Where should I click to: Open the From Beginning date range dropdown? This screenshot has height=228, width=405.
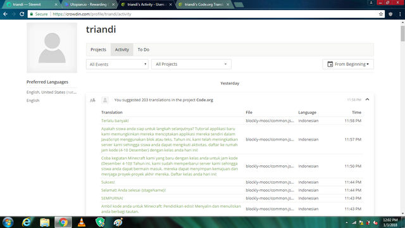pyautogui.click(x=348, y=64)
